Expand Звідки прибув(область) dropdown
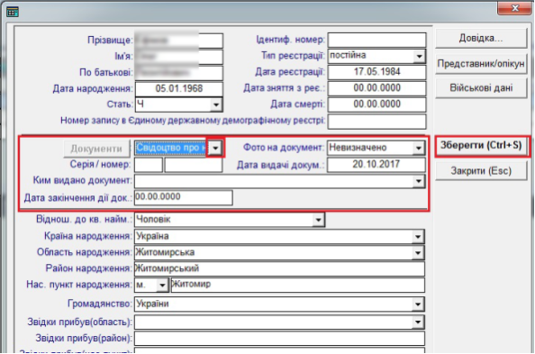Screen dimensions: 535x354 point(418,322)
